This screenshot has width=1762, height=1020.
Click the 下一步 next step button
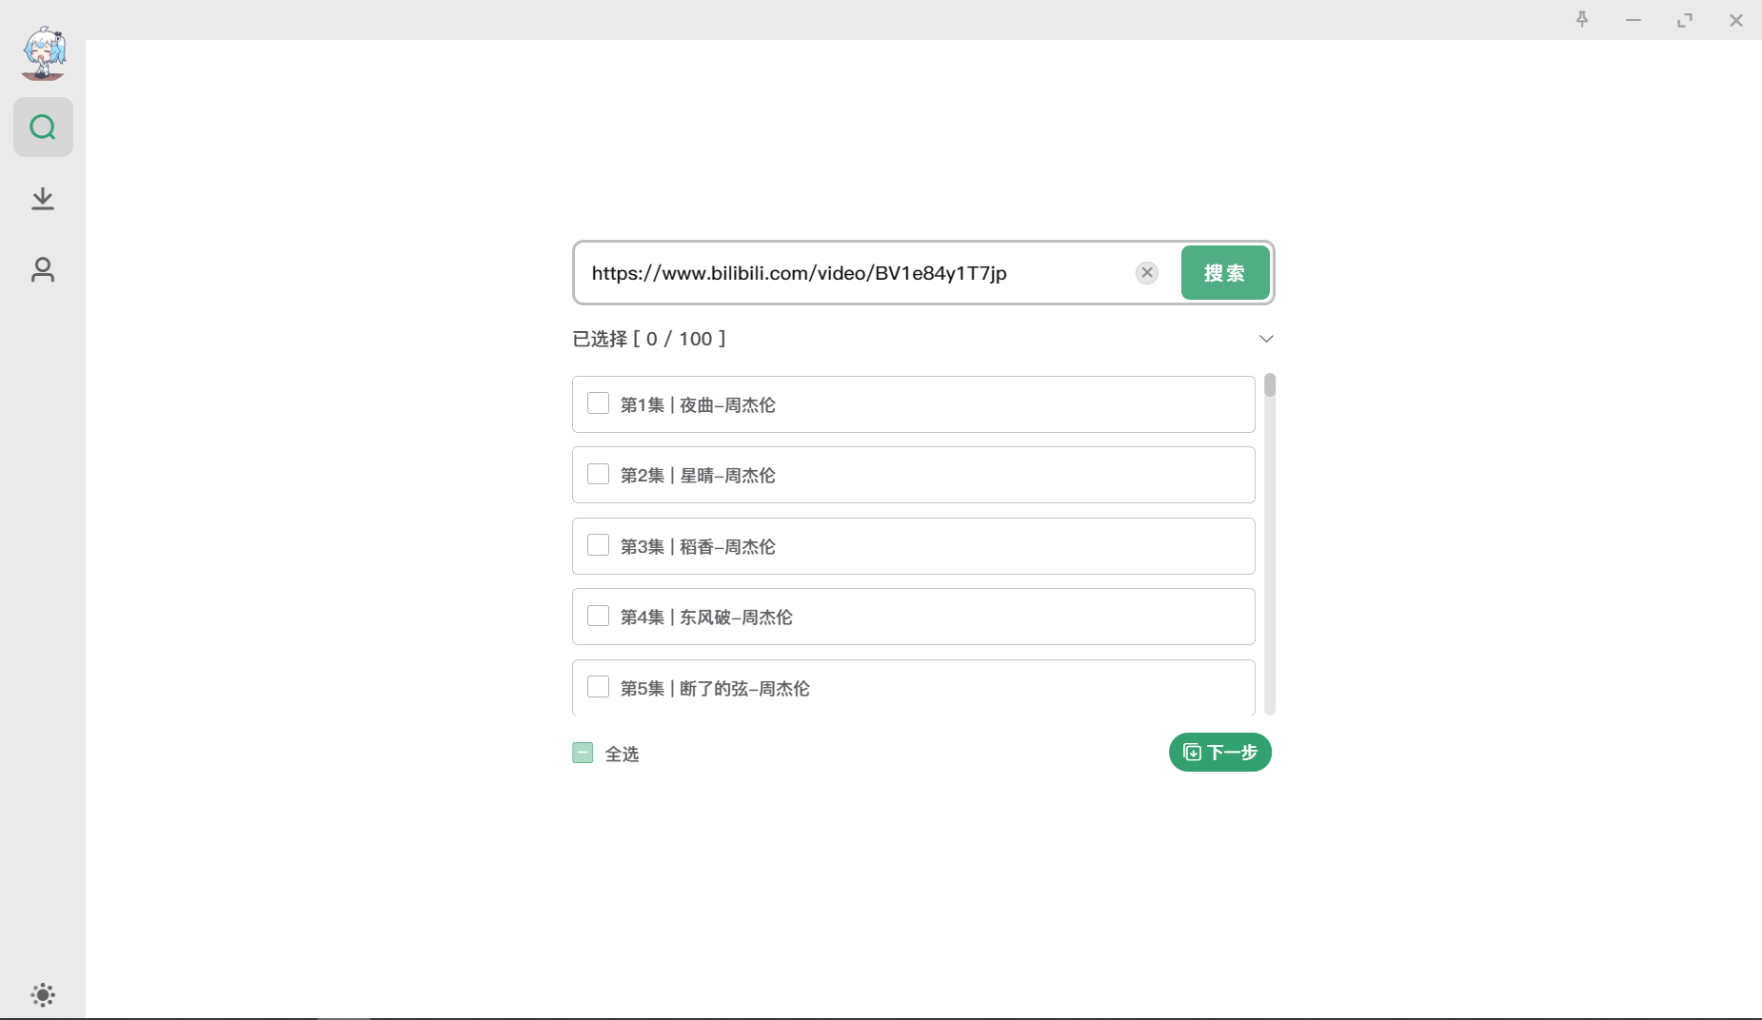pyautogui.click(x=1220, y=753)
